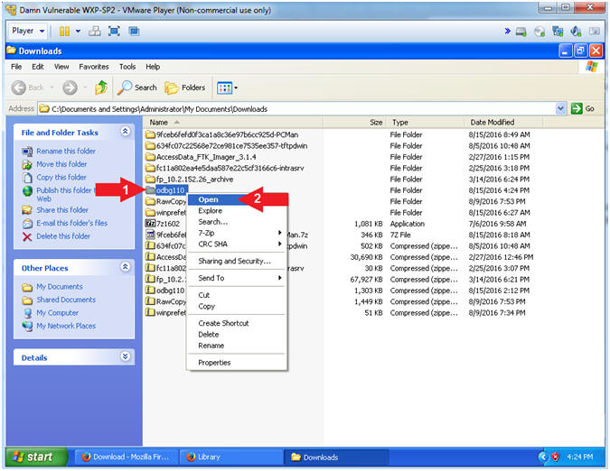
Task: Switch to Library taskbar item
Action: coord(230,457)
